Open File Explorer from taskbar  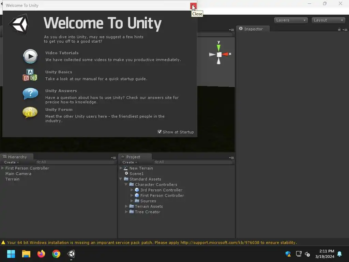click(26, 254)
